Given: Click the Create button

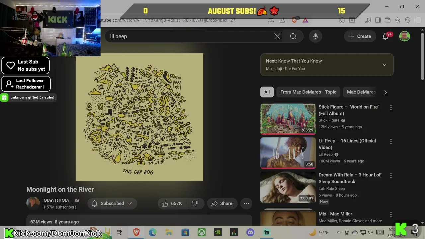Looking at the screenshot, I should point(360,36).
